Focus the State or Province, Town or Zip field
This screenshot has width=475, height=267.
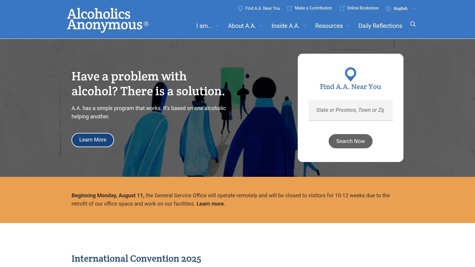coord(350,110)
